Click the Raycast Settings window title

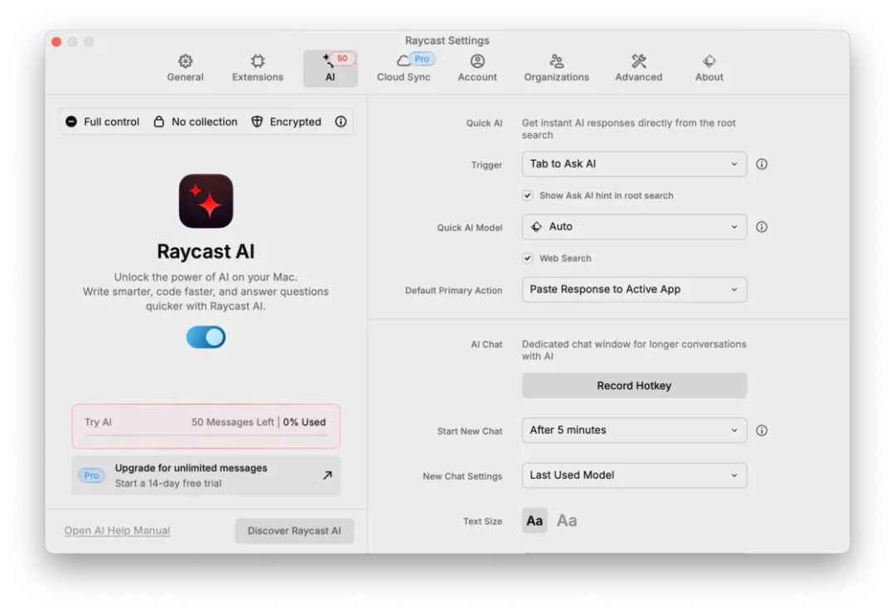click(447, 41)
